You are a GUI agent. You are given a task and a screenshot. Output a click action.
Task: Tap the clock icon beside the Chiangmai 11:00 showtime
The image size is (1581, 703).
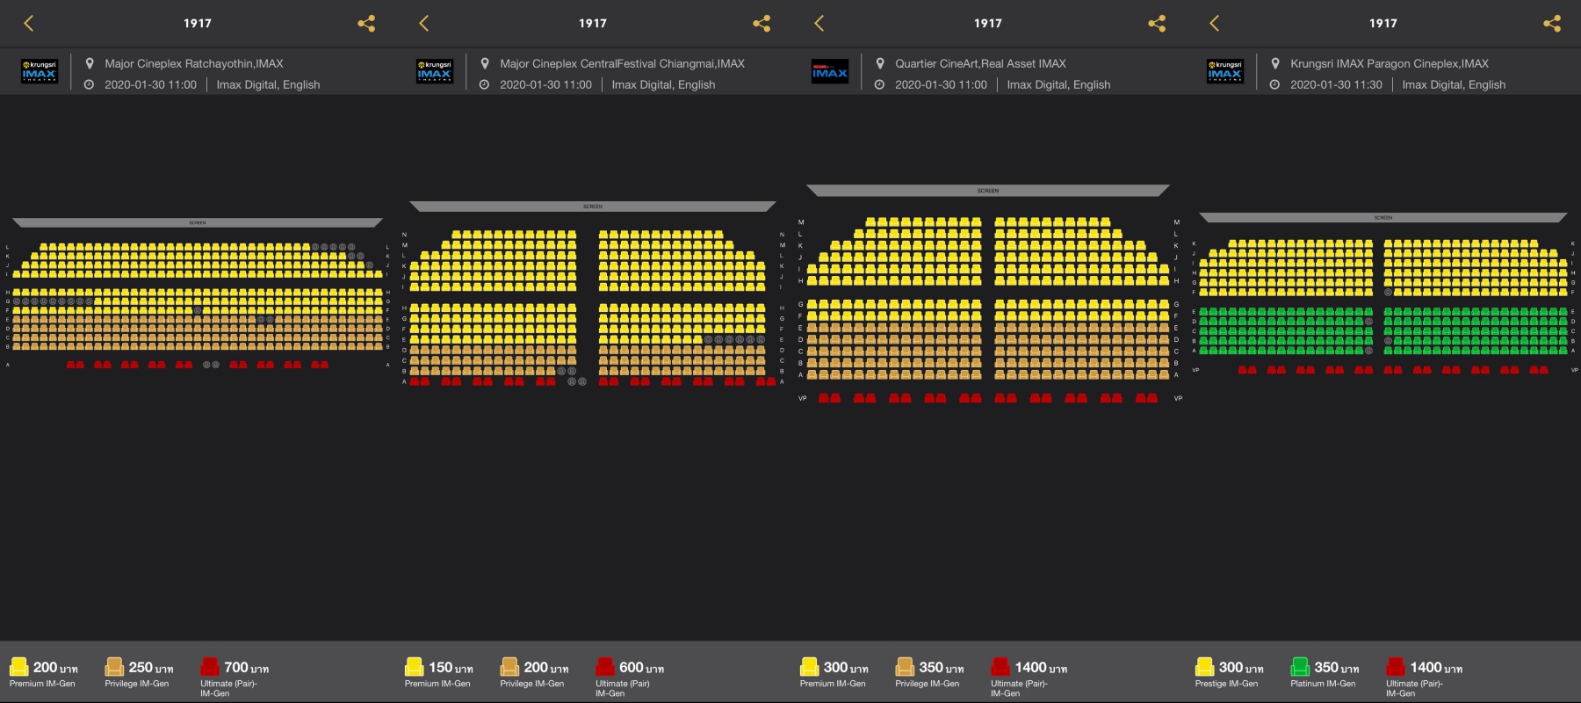[x=484, y=85]
